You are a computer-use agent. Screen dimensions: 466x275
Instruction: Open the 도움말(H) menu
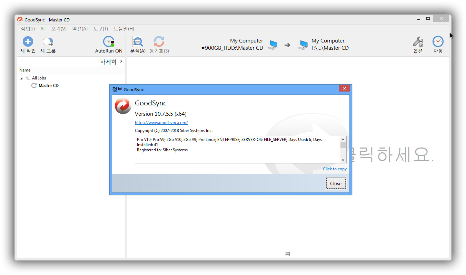(x=124, y=29)
